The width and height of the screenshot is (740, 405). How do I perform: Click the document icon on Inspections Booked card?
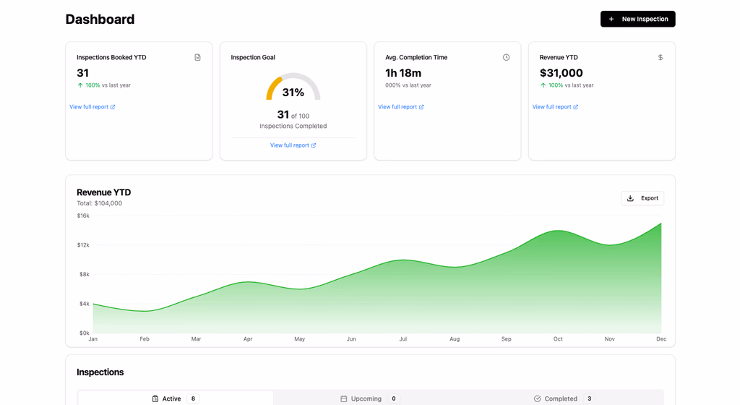[x=197, y=57]
